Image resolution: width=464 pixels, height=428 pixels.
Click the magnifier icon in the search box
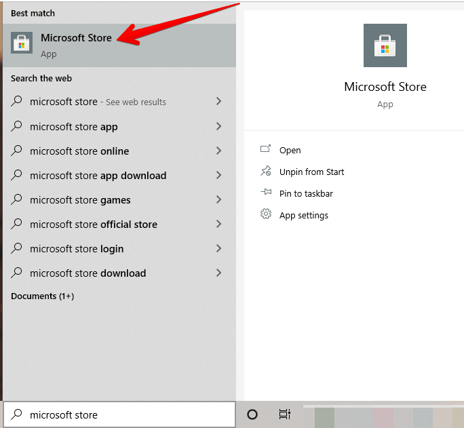click(x=16, y=414)
